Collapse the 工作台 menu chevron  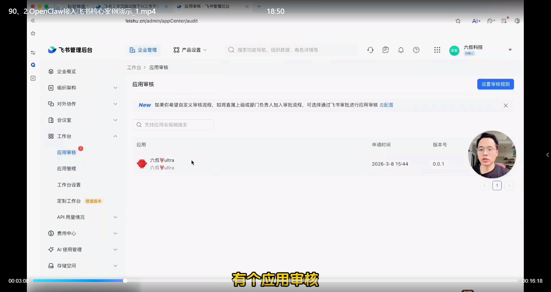click(115, 136)
